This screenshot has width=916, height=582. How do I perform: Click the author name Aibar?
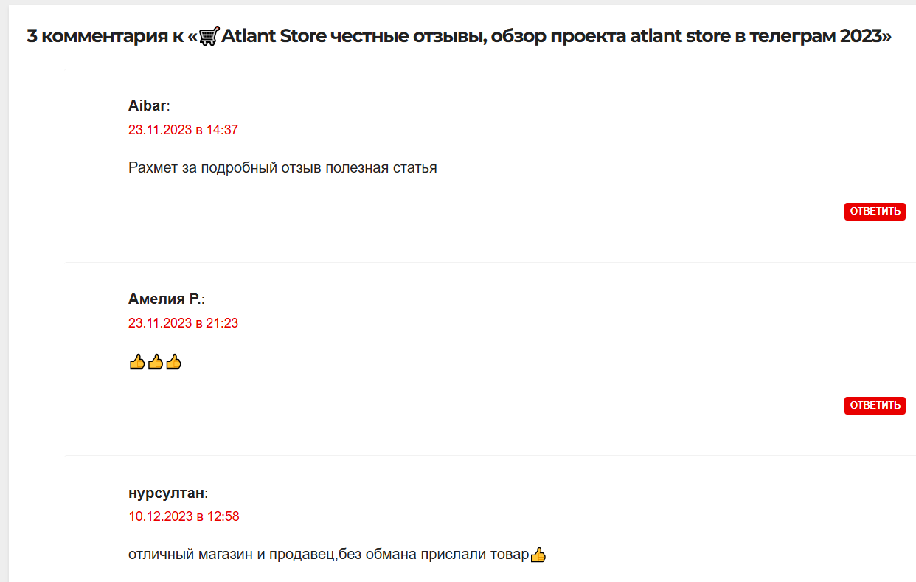(147, 106)
